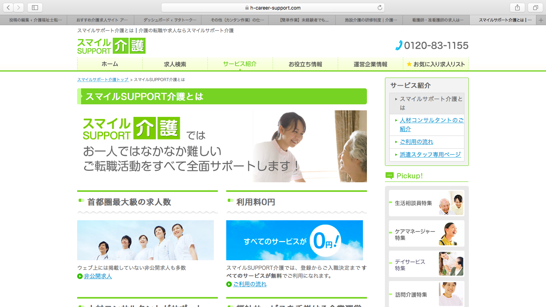Open the お気に入り求人リスト star item
The width and height of the screenshot is (546, 307).
click(x=436, y=64)
